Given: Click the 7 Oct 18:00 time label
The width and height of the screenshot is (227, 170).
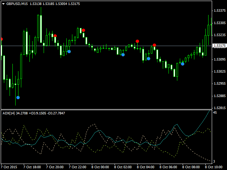Looking at the screenshot, I should point(32,167).
